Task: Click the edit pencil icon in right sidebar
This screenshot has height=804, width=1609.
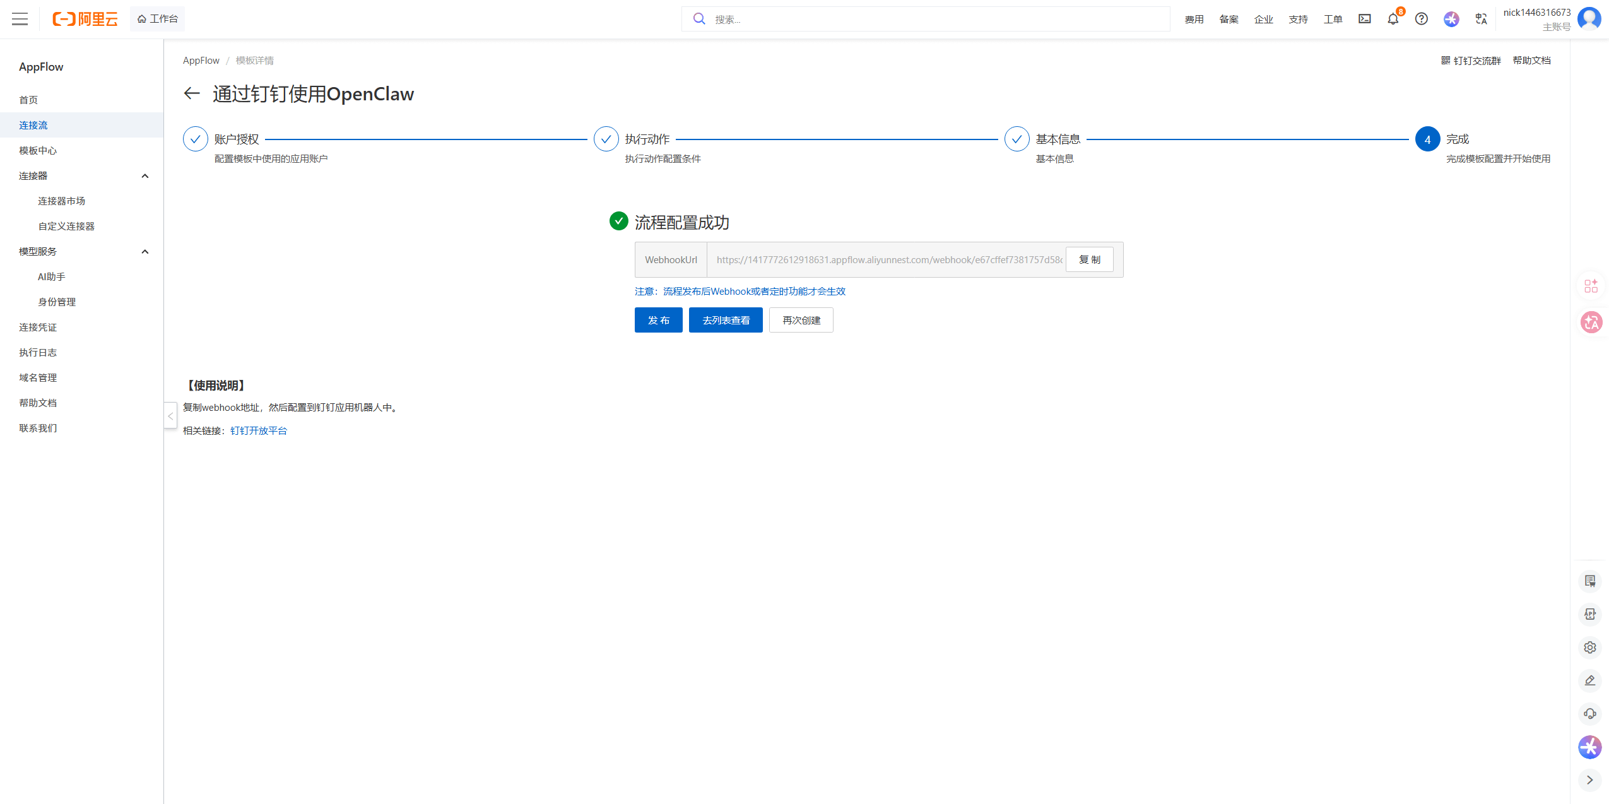Action: [x=1590, y=680]
